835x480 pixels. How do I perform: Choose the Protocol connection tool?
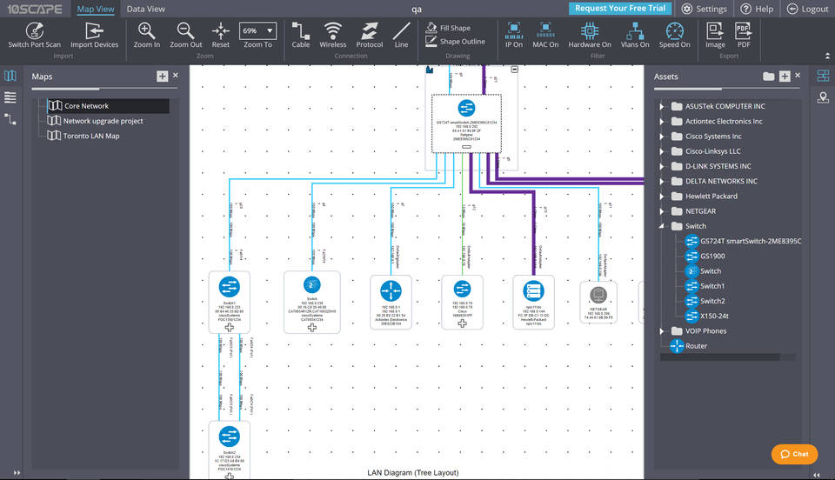pos(369,31)
